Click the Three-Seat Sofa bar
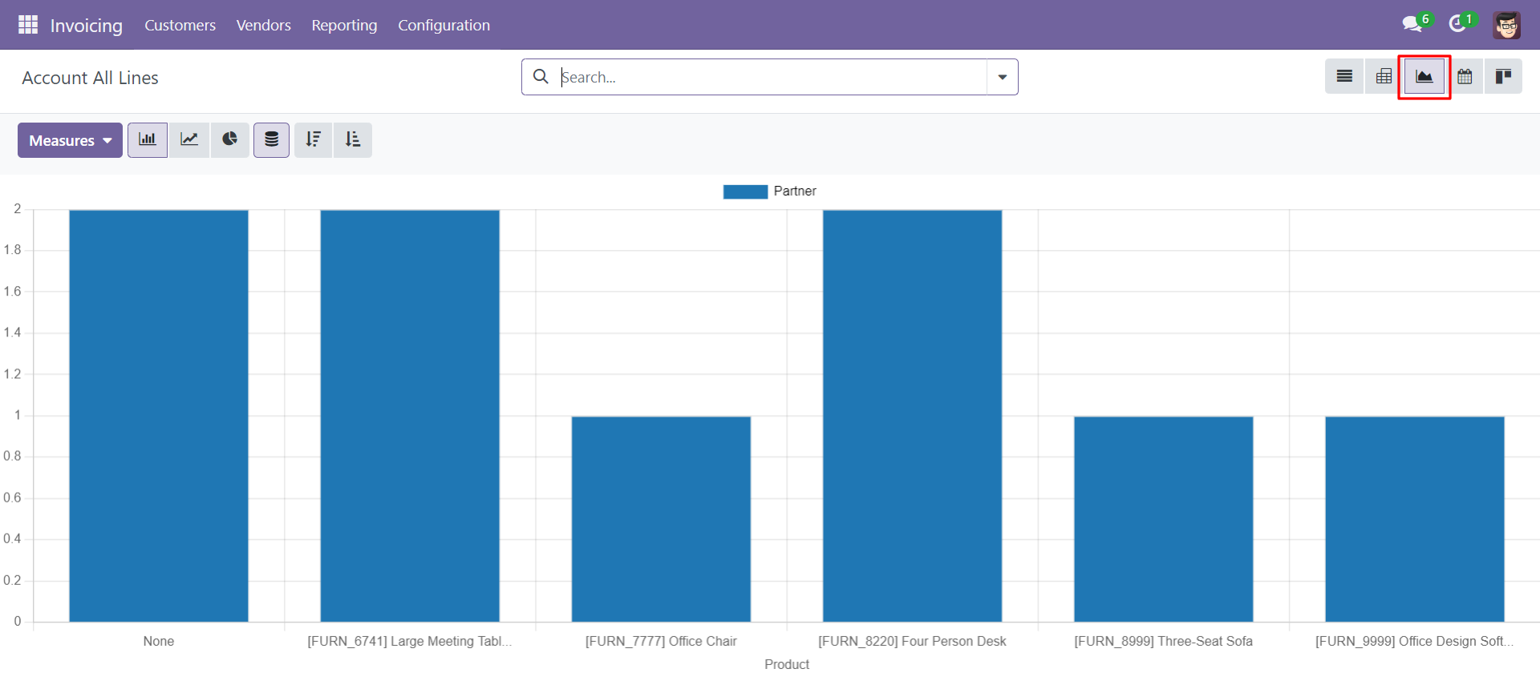 point(1163,519)
